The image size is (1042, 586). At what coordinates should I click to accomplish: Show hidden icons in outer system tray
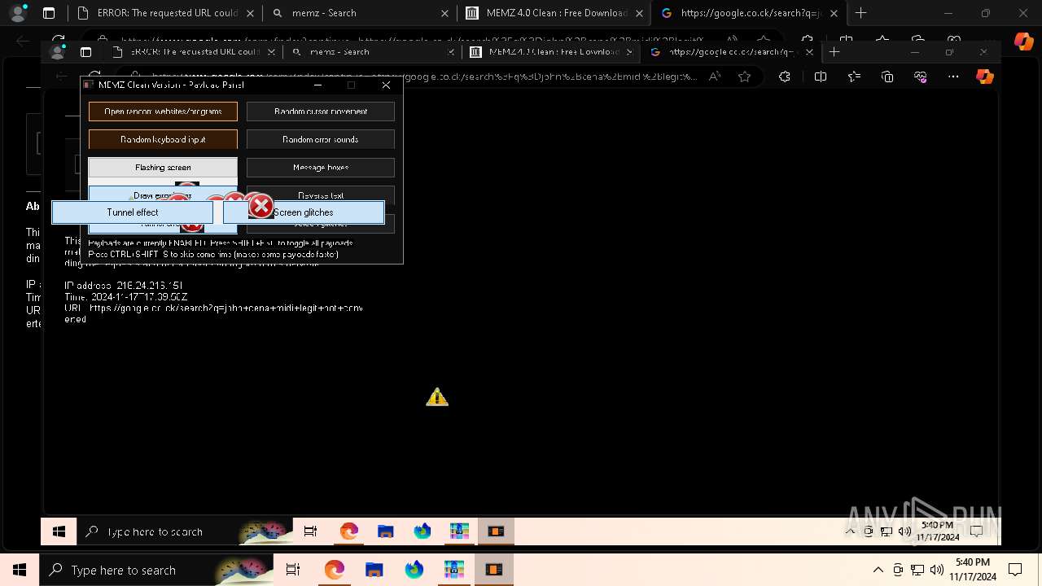[x=878, y=570]
